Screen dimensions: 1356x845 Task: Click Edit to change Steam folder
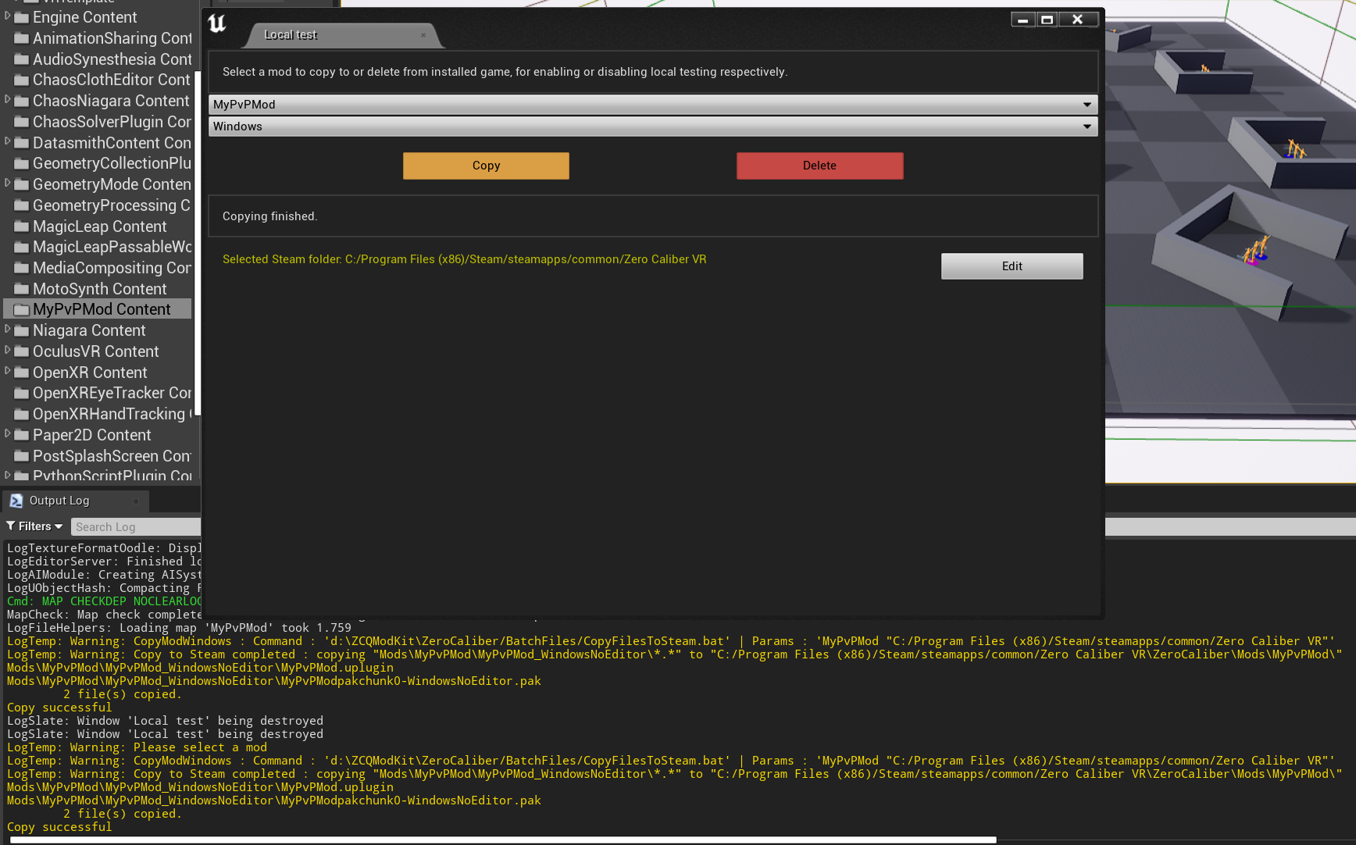coord(1012,266)
